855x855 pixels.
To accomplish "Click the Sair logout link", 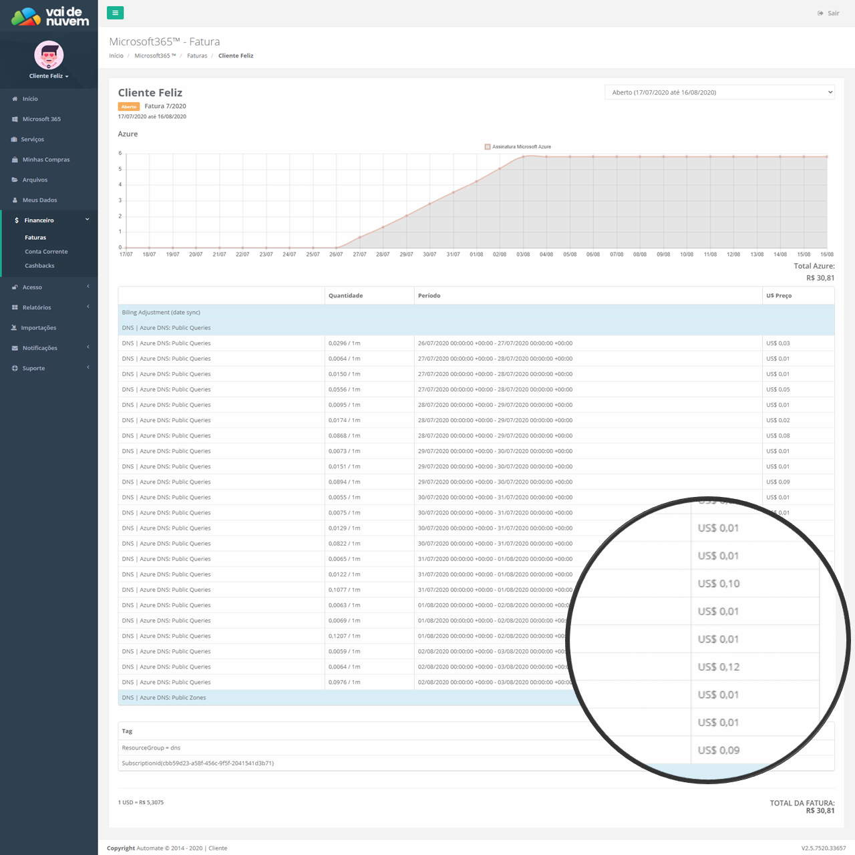I will (x=834, y=13).
